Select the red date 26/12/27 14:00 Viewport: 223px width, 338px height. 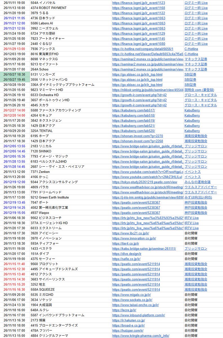14,110
